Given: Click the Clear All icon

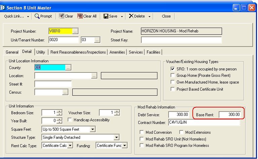Looking at the screenshot, I should pyautogui.click(x=80, y=16).
